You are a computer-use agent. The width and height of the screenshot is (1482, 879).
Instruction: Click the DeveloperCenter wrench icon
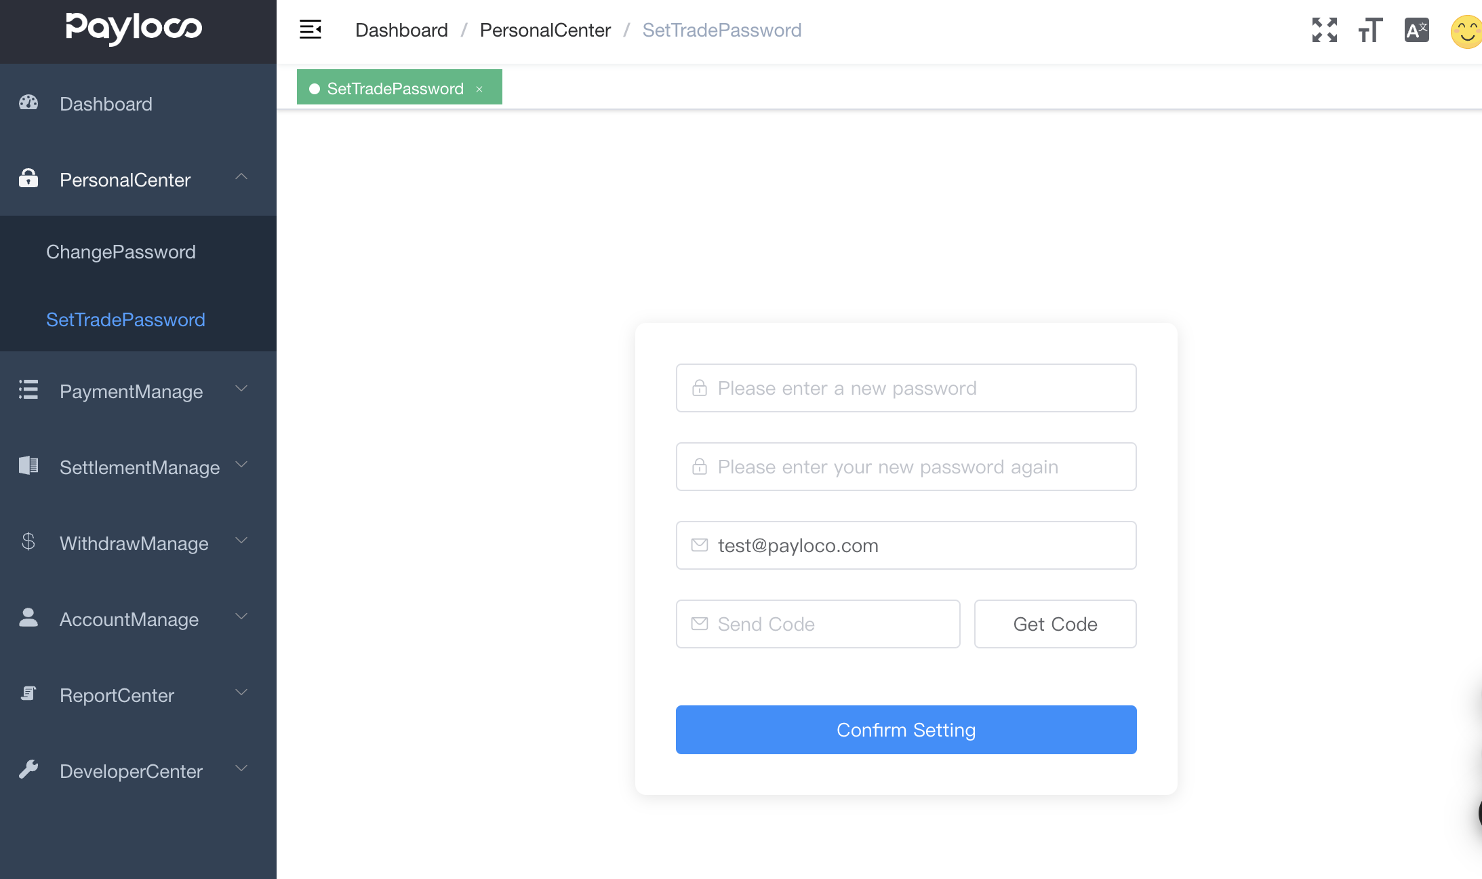click(28, 769)
